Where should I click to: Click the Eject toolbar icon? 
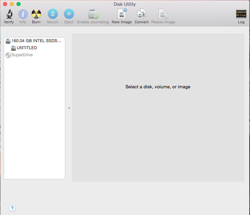coord(69,14)
